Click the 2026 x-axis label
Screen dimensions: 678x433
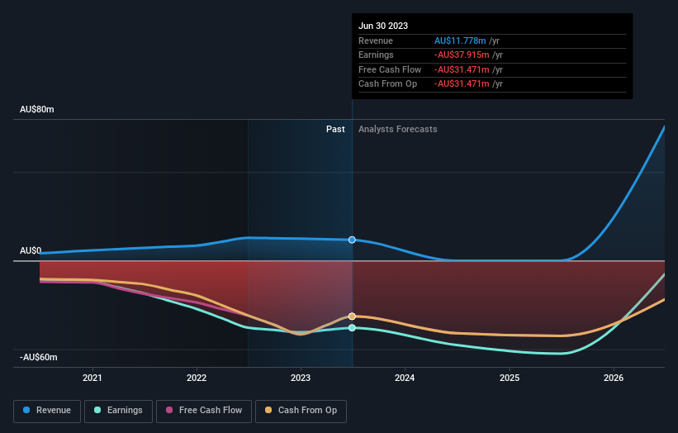[614, 378]
